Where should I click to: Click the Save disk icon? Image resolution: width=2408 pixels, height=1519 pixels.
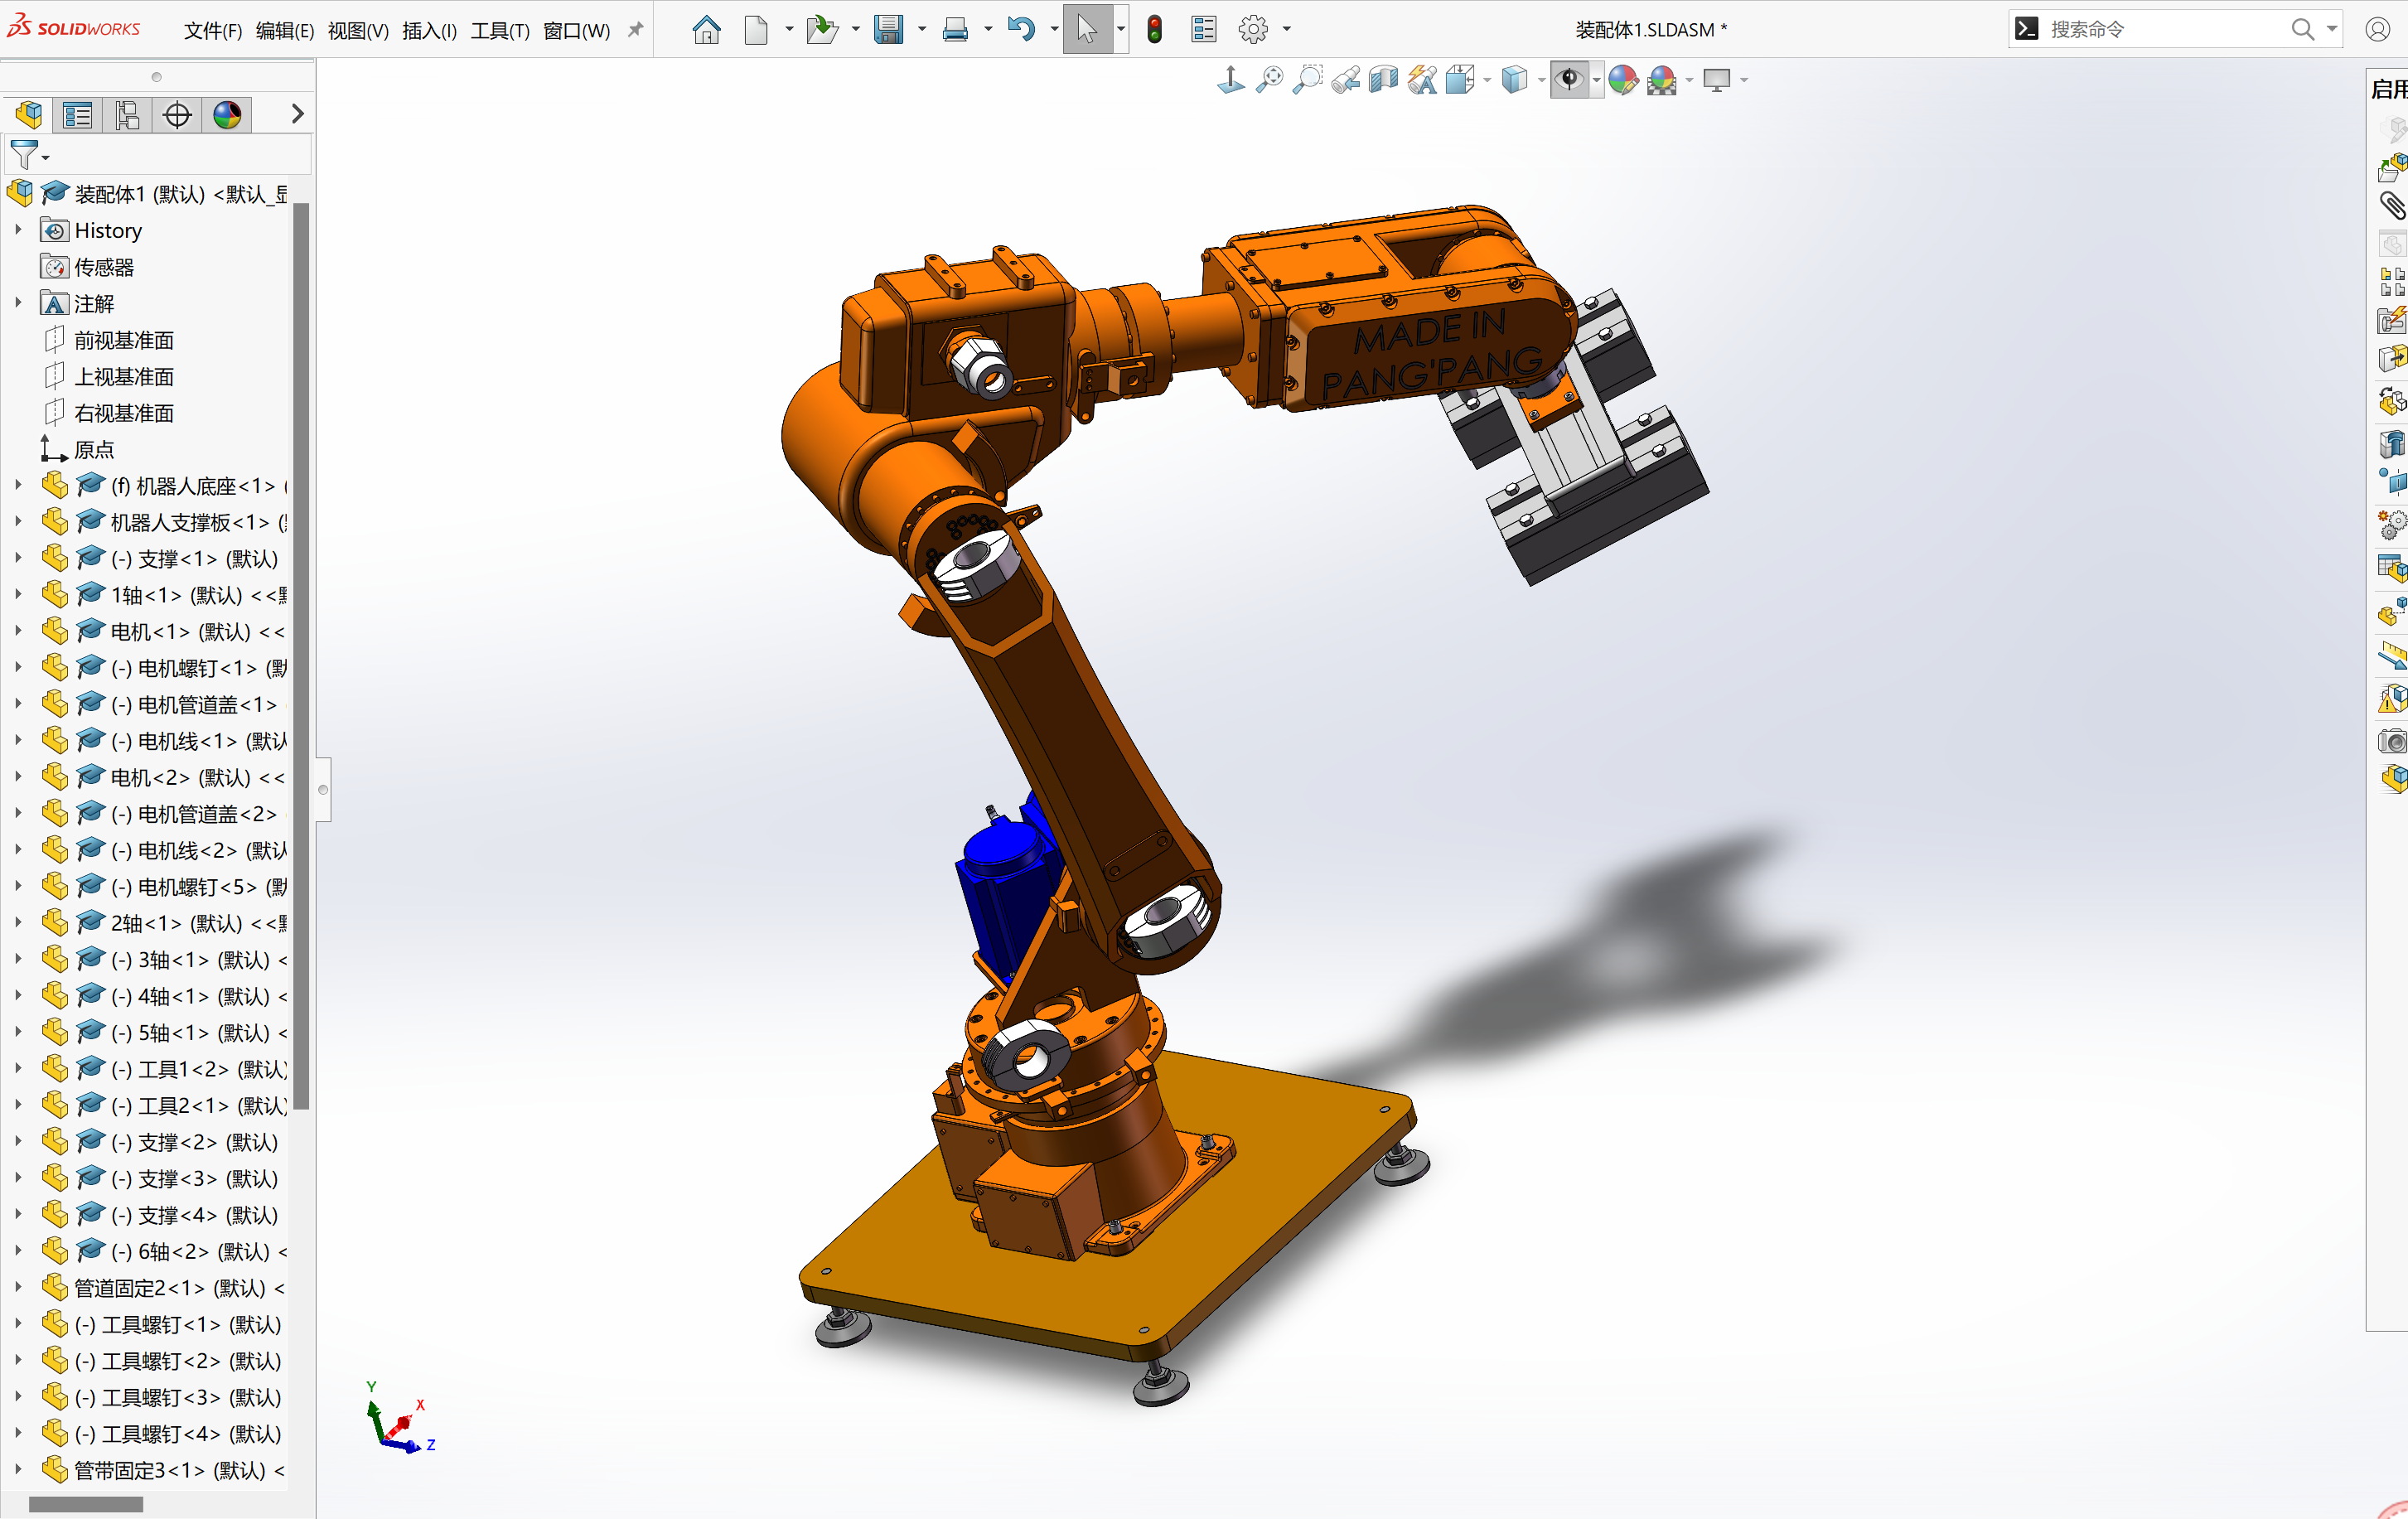[888, 30]
